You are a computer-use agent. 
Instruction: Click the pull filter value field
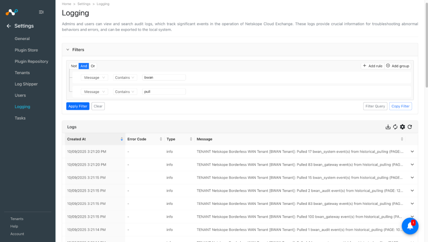click(164, 92)
